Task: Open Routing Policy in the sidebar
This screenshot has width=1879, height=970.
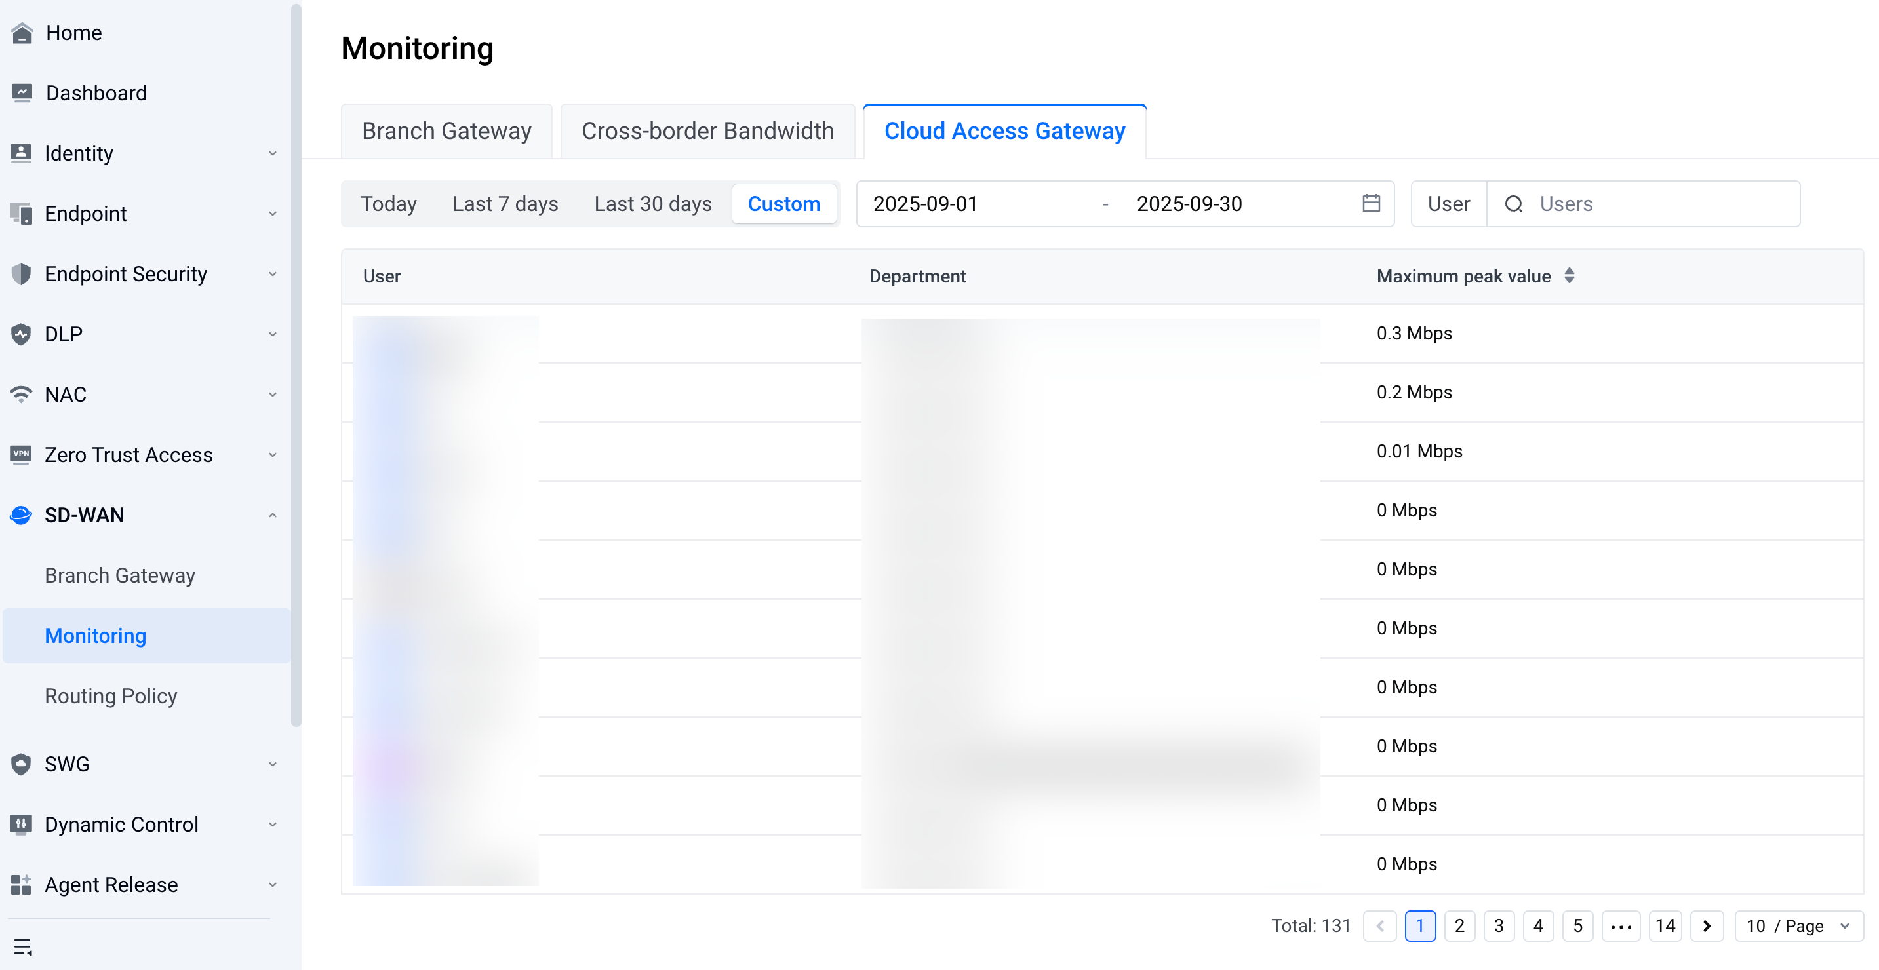Action: click(111, 696)
